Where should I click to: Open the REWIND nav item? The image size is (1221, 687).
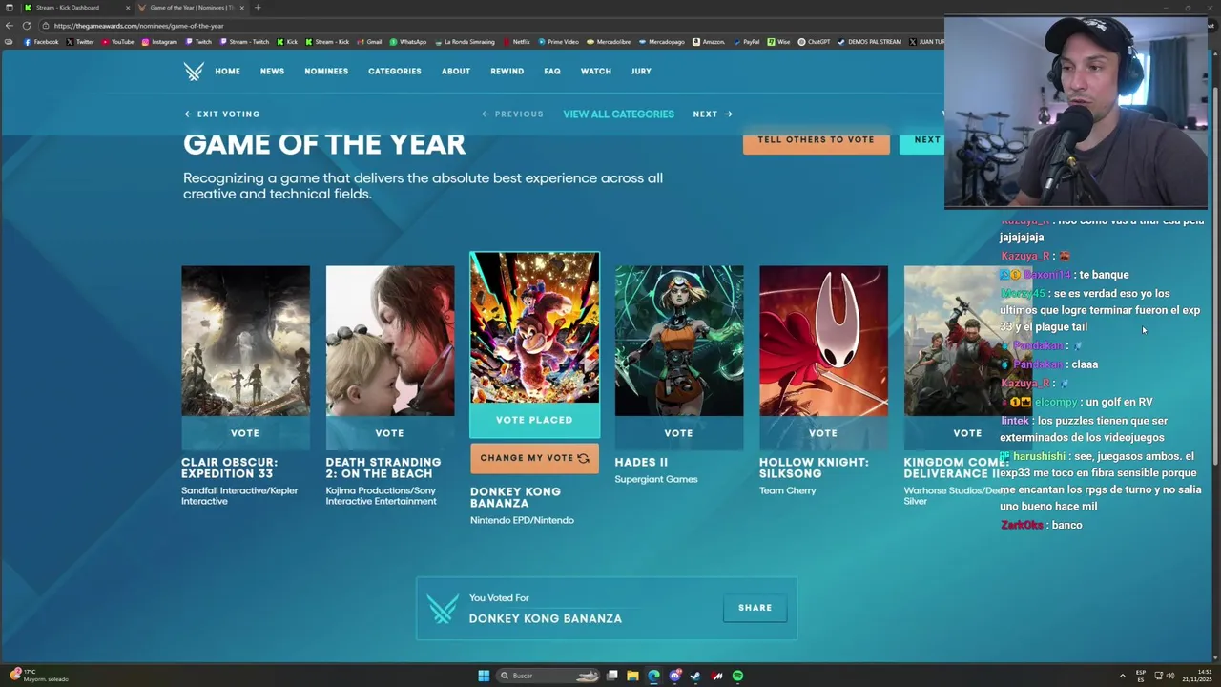507,72
